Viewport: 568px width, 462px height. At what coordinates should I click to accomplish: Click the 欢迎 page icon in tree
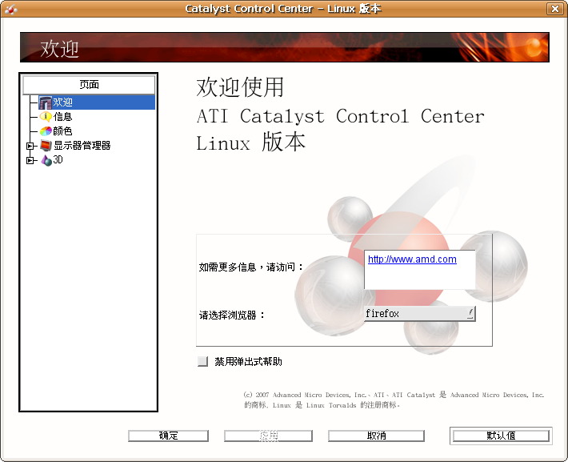[x=46, y=102]
